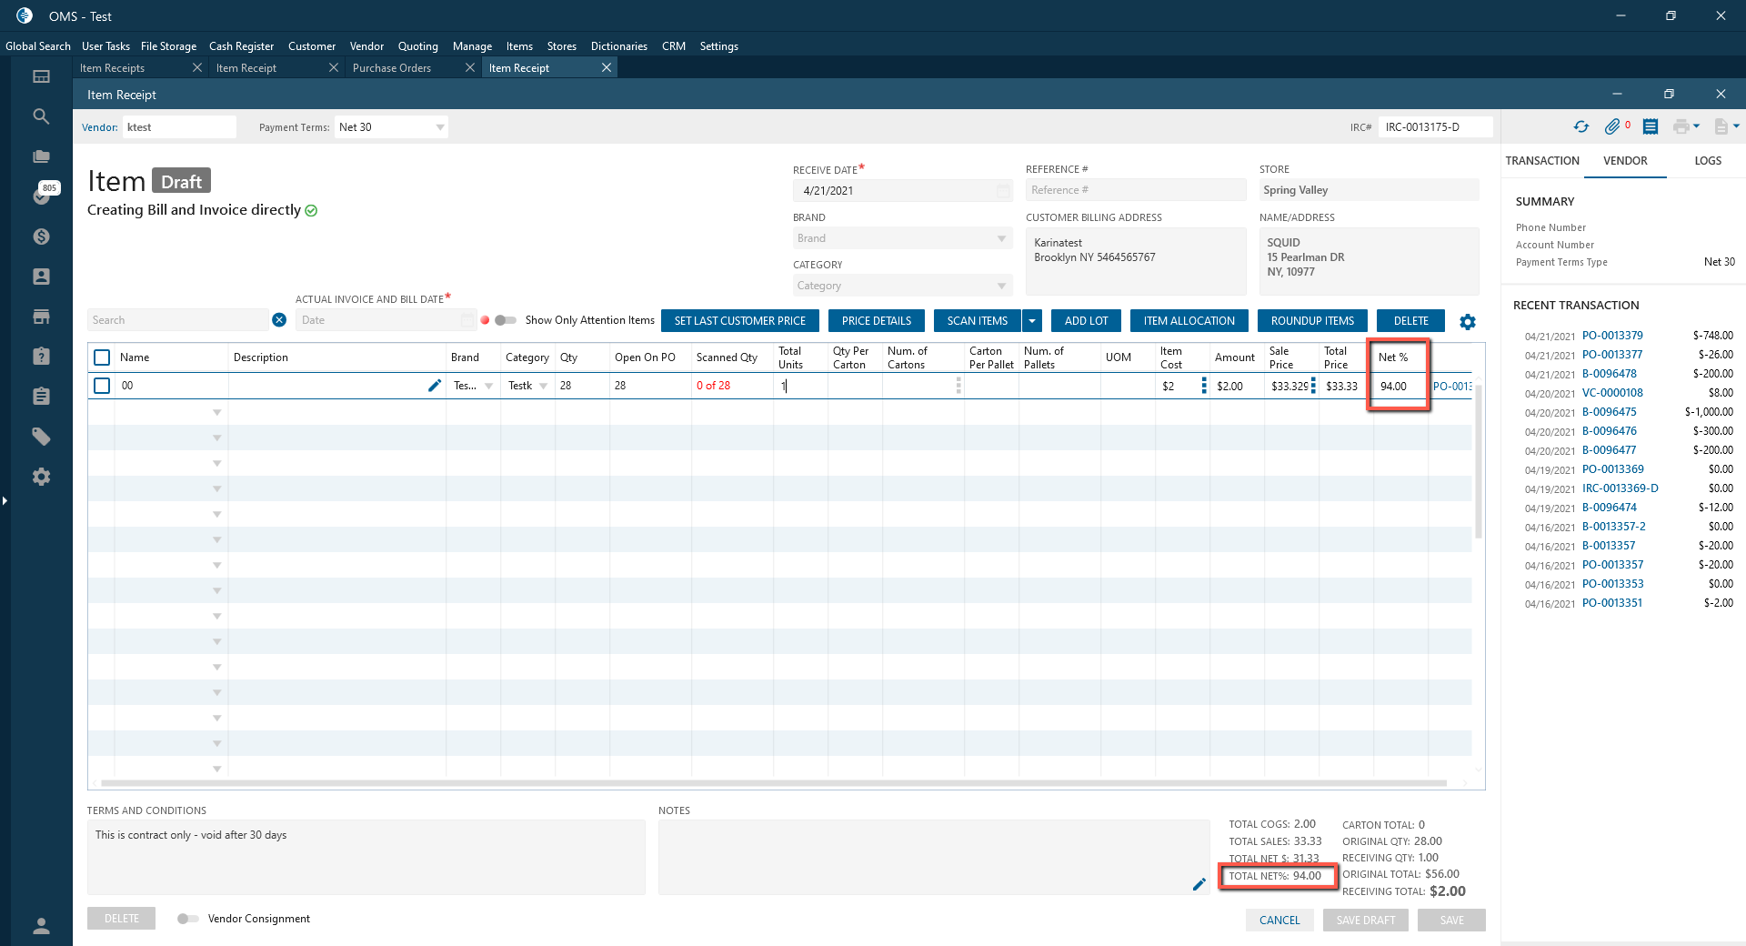Click the pencil edit icon in item row
1746x946 pixels.
[435, 386]
